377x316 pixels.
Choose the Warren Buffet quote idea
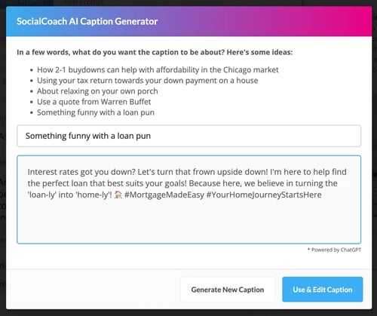(x=94, y=102)
